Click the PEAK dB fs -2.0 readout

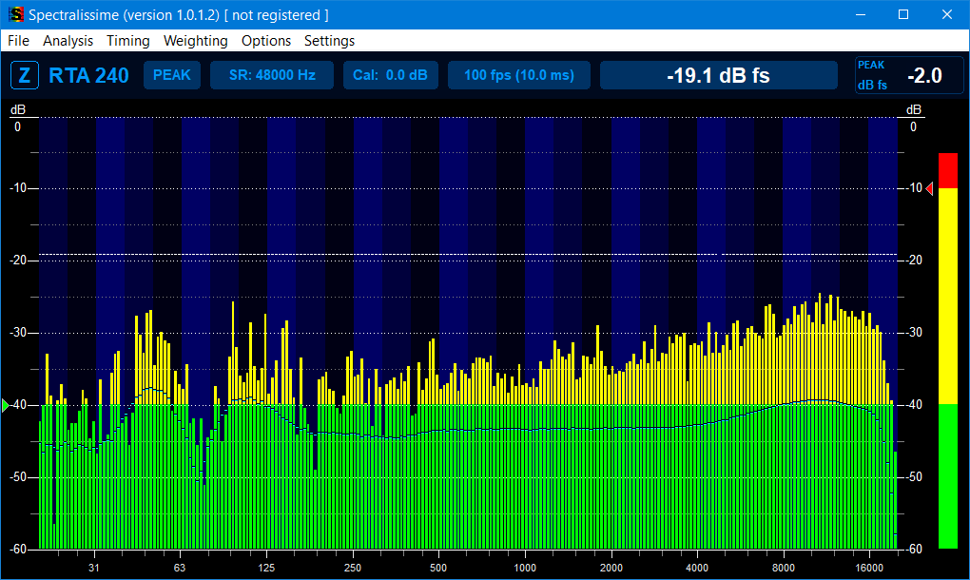(x=909, y=75)
